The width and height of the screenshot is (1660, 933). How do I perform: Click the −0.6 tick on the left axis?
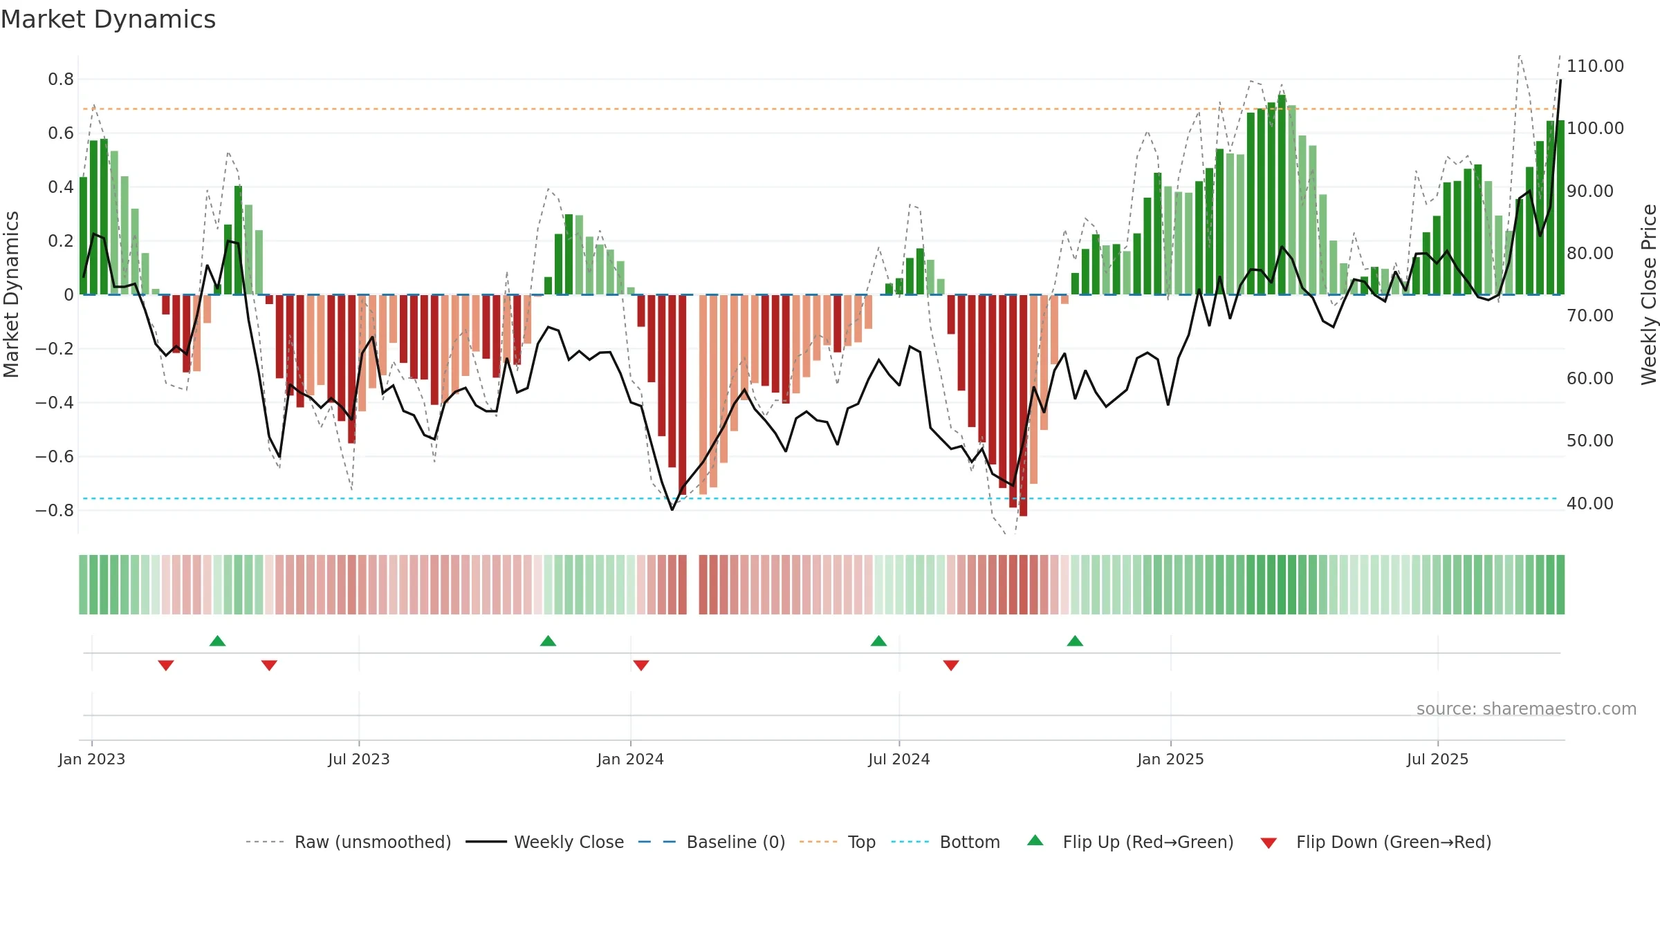pyautogui.click(x=55, y=457)
